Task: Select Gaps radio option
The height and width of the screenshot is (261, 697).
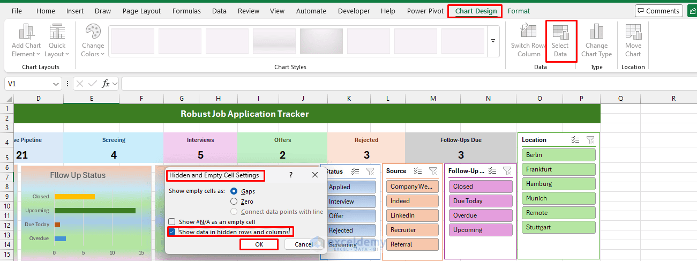Action: [234, 191]
